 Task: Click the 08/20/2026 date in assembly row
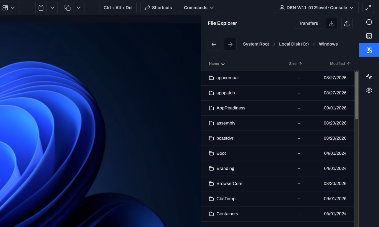point(335,123)
